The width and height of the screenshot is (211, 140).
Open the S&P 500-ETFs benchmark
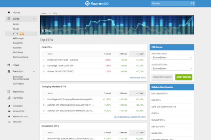click(172, 127)
